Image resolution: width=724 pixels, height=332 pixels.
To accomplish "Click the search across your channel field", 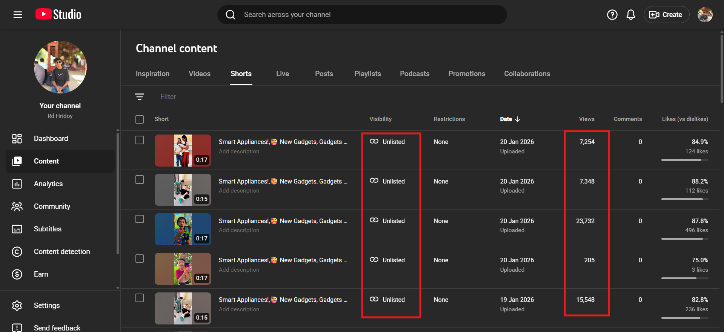I will pos(362,15).
